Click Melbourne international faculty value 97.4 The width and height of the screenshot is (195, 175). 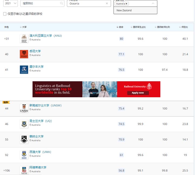pos(165,70)
